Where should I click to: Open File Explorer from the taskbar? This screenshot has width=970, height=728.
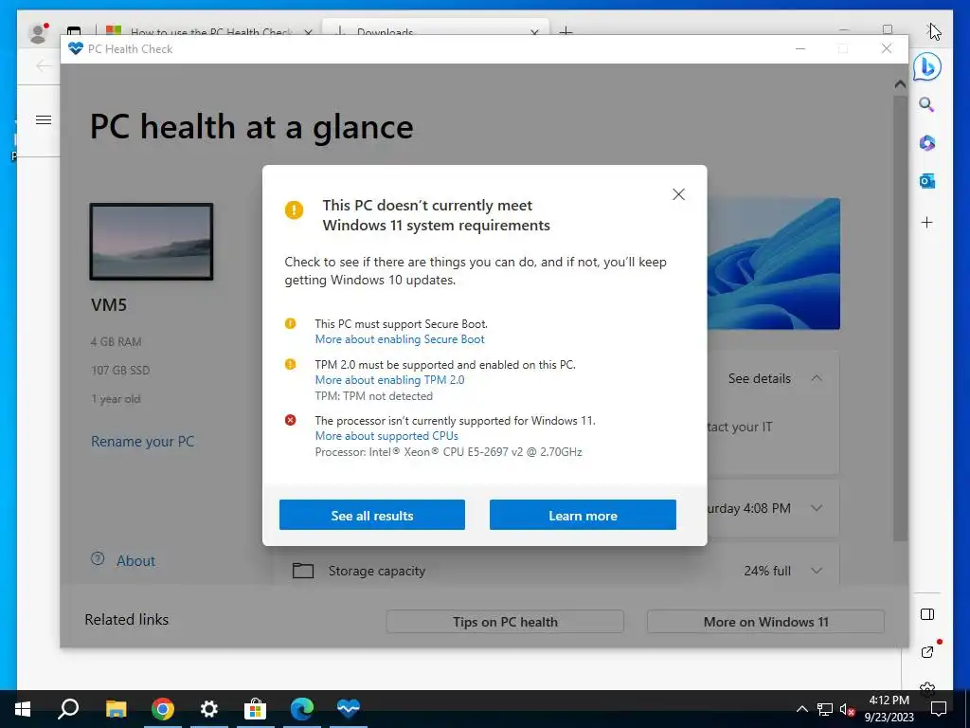click(x=116, y=709)
